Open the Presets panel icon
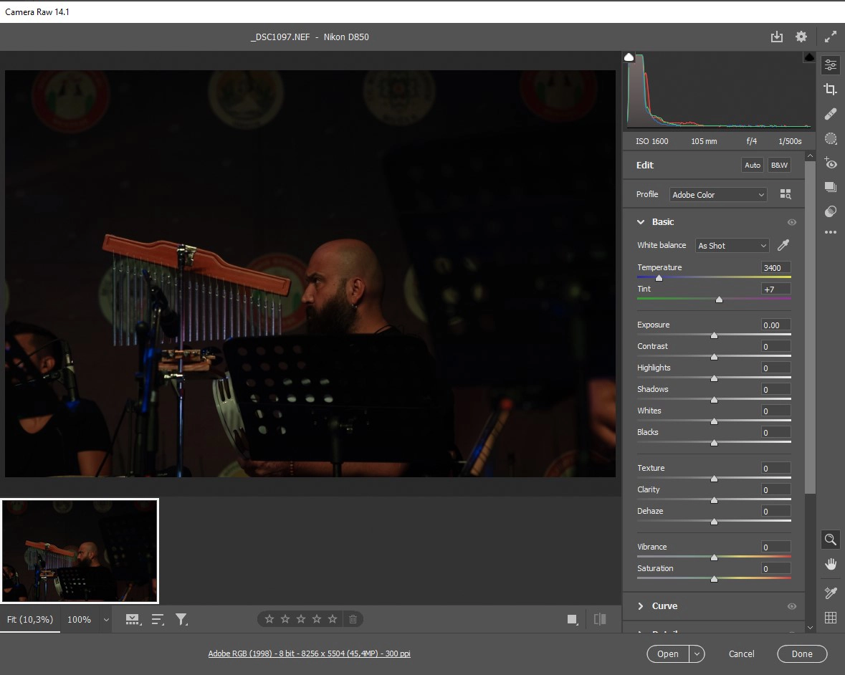845x675 pixels. point(831,211)
